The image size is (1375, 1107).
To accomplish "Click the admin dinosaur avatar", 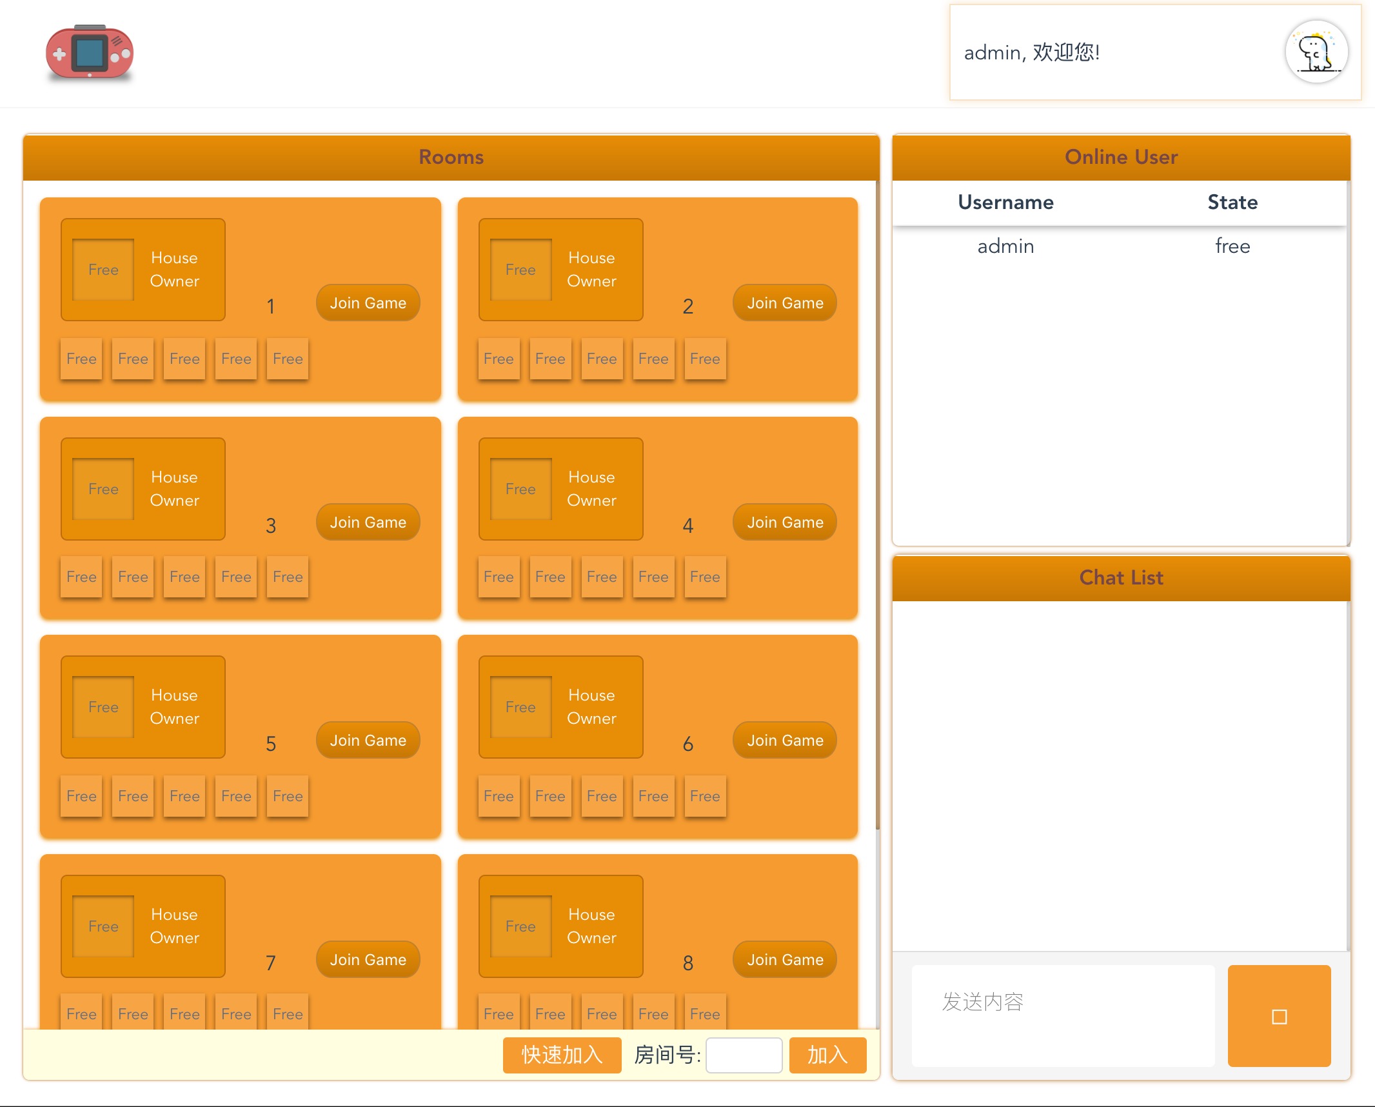I will [x=1316, y=52].
